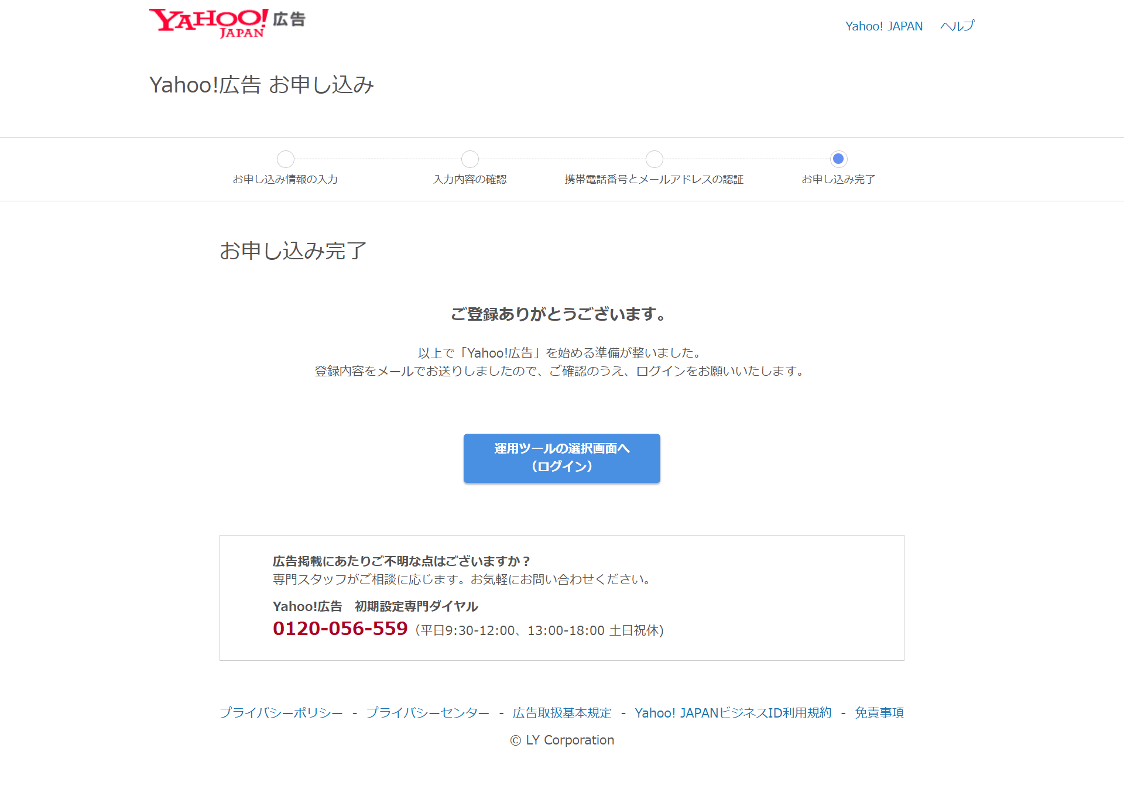This screenshot has width=1124, height=803.
Task: Click the お申し込み情報の入力 step label
Action: [x=285, y=179]
